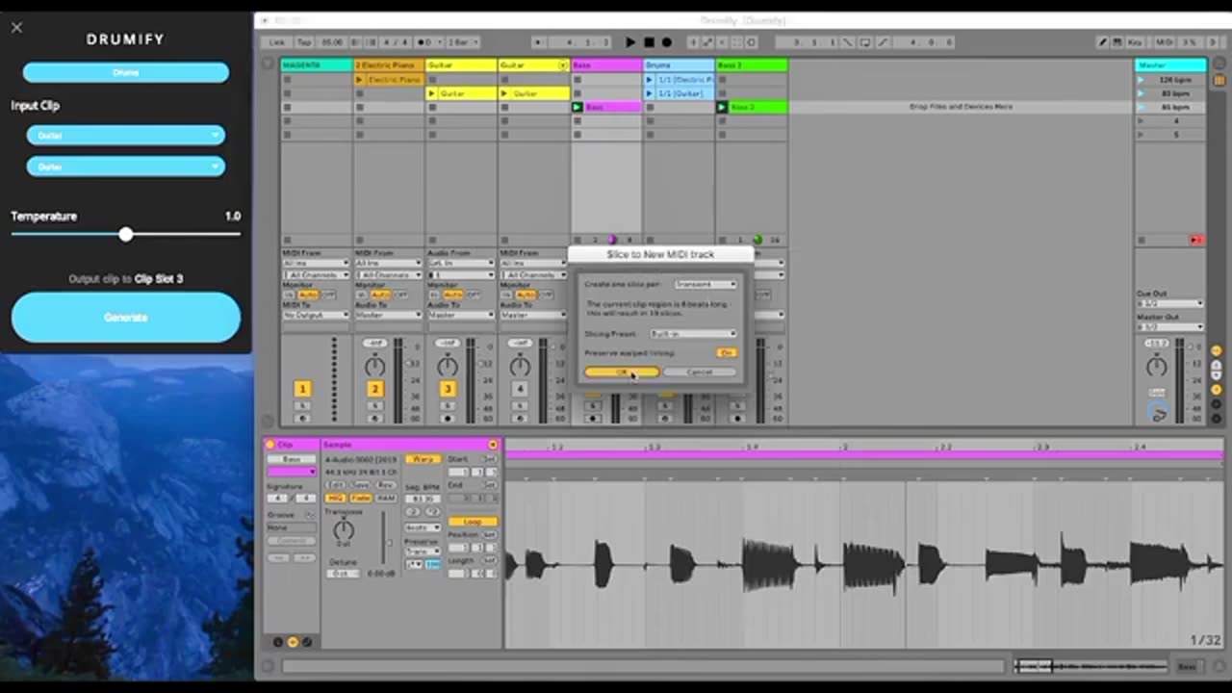Screen dimensions: 1232x693
Task: Open the MAGENTA MIDI From All Ins dropdown
Action: pyautogui.click(x=316, y=263)
